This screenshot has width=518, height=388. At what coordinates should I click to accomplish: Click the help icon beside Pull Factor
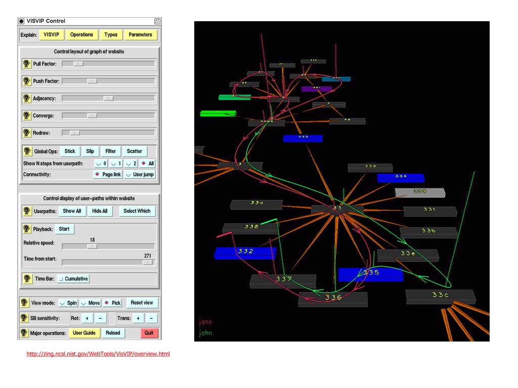[26, 64]
